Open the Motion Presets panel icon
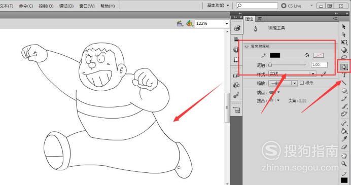The width and height of the screenshot is (351, 185). point(236,95)
